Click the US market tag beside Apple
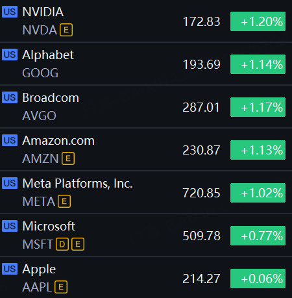292x298 pixels. (x=10, y=269)
